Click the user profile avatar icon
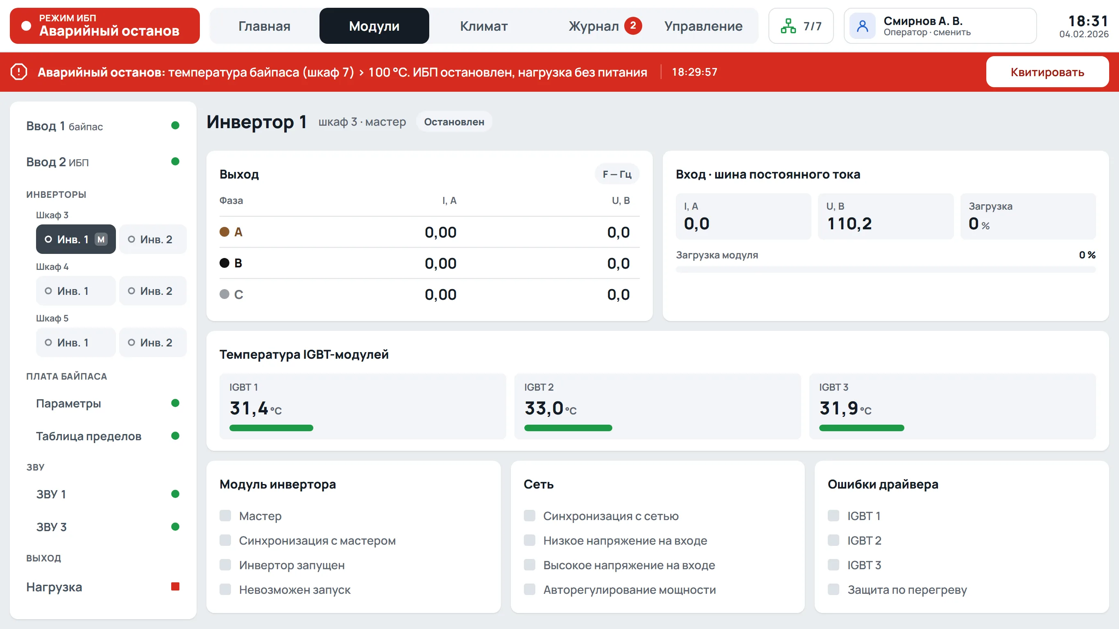Viewport: 1119px width, 629px height. coord(862,26)
